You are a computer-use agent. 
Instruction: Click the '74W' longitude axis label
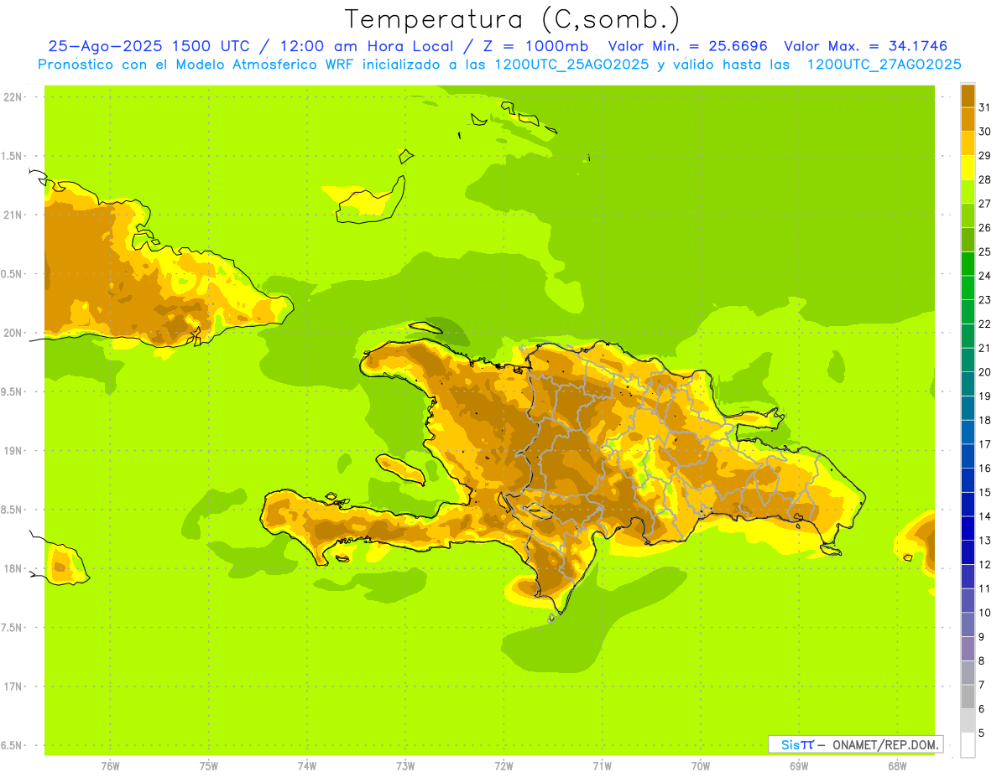pyautogui.click(x=307, y=765)
